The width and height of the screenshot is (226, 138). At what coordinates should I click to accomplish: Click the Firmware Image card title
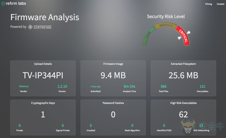tap(113, 64)
